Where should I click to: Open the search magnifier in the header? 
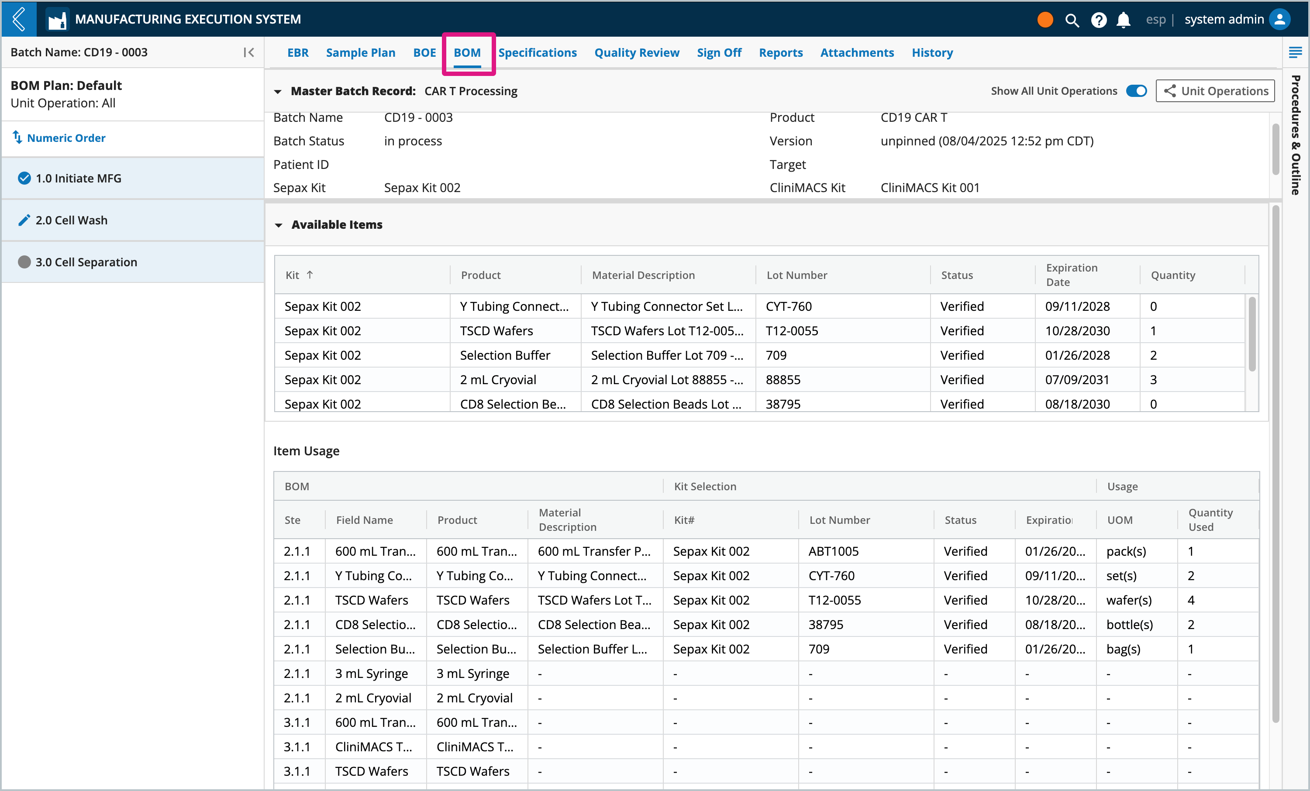click(1072, 20)
